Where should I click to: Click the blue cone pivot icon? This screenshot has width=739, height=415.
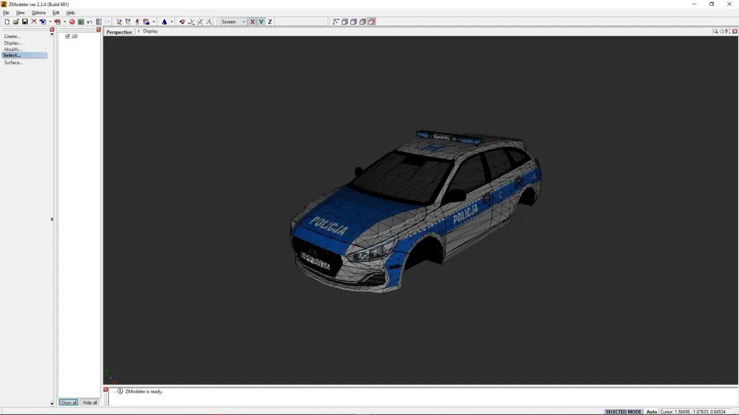(164, 22)
